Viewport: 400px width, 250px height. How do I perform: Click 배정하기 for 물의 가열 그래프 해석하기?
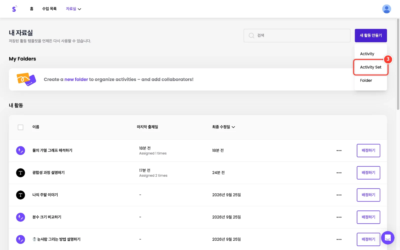coord(368,150)
